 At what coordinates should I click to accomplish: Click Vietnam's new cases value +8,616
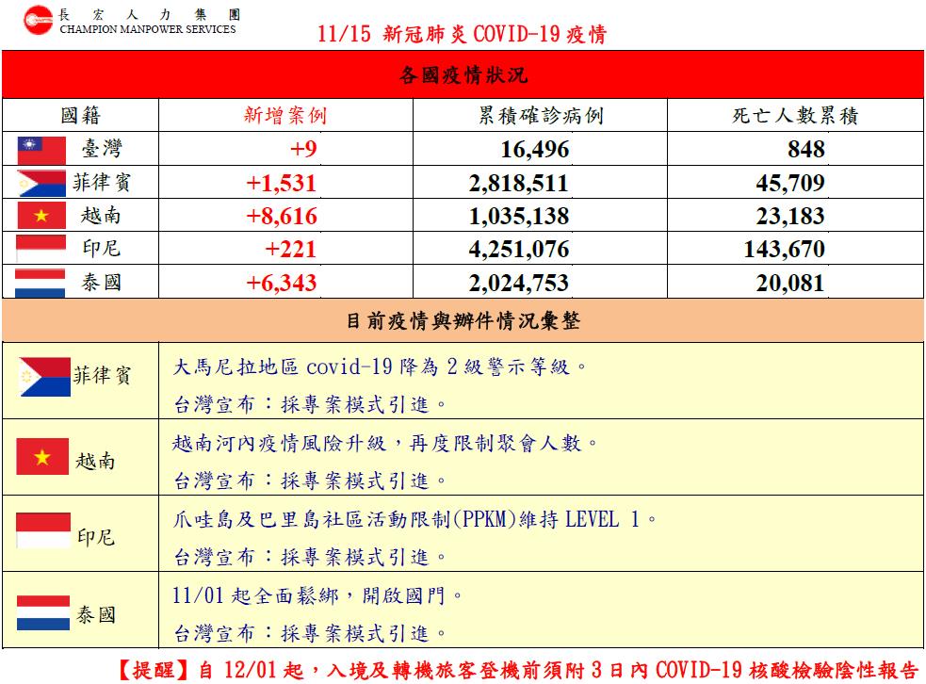(282, 216)
